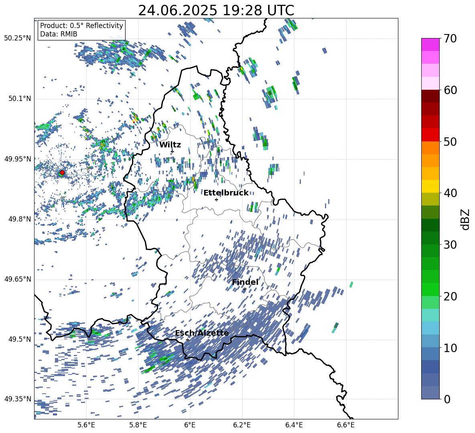This screenshot has width=475, height=433.
Task: Click the Ettelbruck city label
Action: pos(226,193)
